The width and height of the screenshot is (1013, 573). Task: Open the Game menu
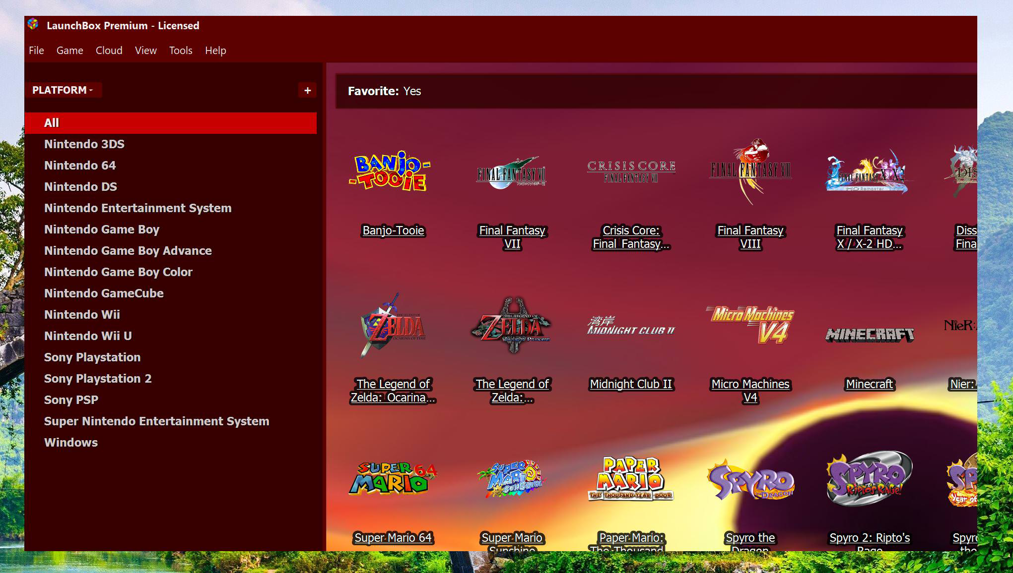click(69, 51)
